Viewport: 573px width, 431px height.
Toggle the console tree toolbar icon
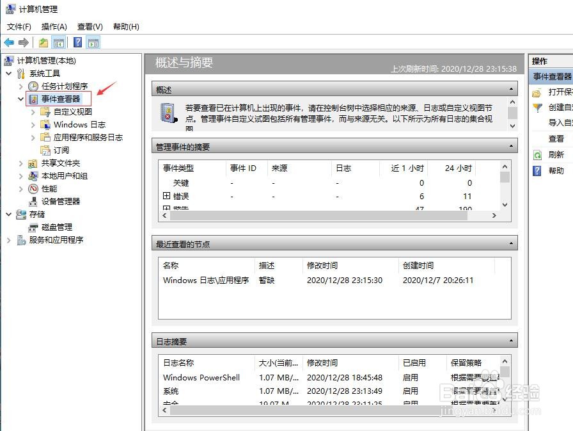[x=58, y=41]
